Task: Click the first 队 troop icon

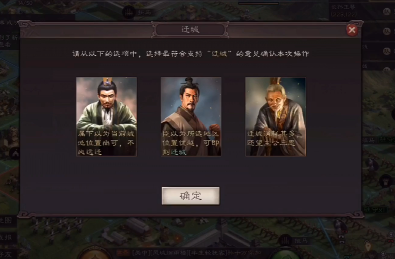Action: [x=387, y=12]
